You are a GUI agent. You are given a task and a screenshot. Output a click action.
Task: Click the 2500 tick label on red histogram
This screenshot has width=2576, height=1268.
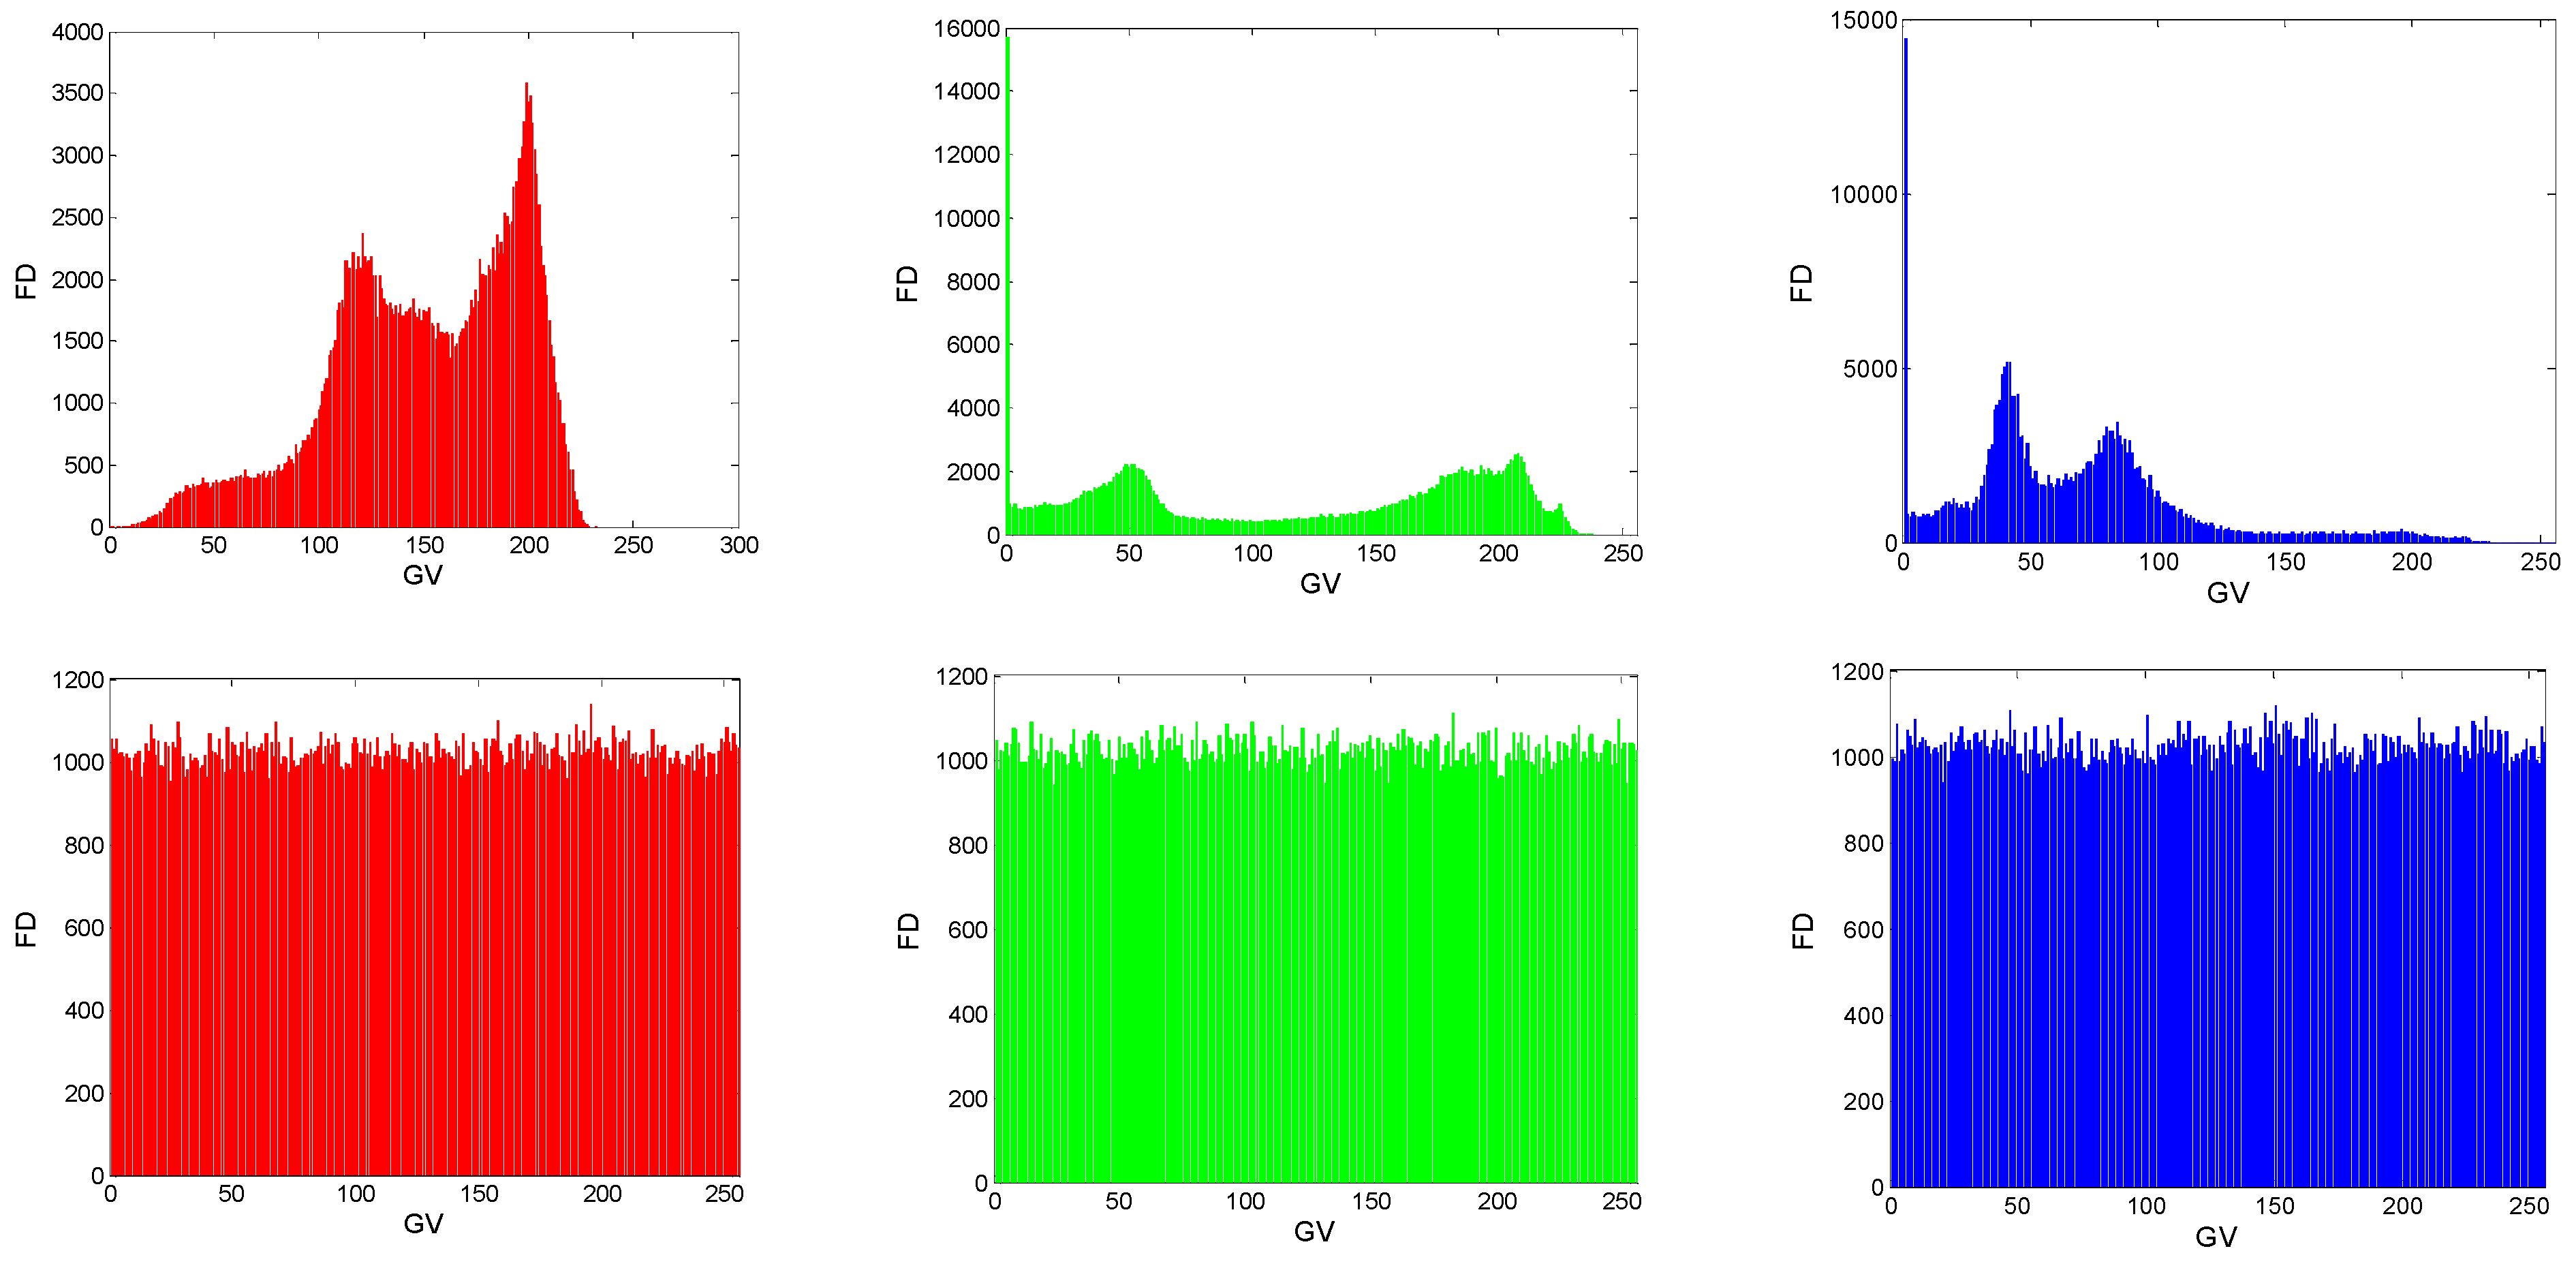tap(77, 217)
